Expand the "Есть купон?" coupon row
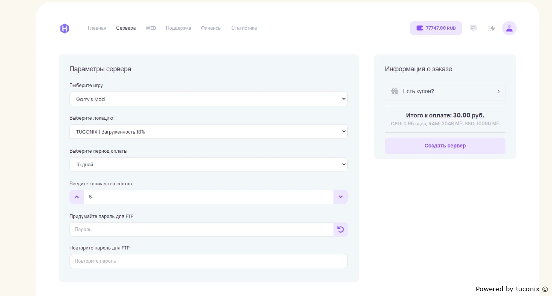This screenshot has width=552, height=296. click(x=445, y=91)
